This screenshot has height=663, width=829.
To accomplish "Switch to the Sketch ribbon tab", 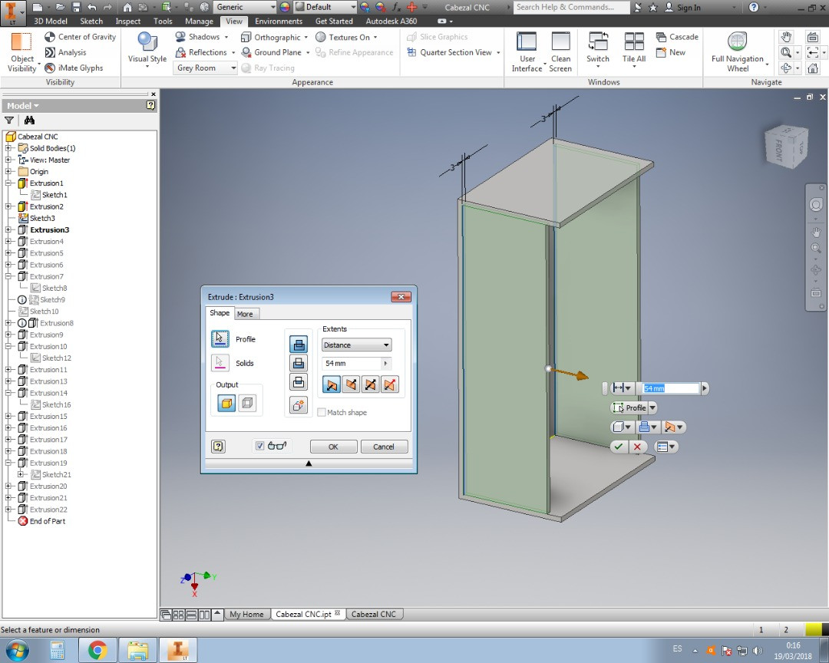I will click(91, 21).
